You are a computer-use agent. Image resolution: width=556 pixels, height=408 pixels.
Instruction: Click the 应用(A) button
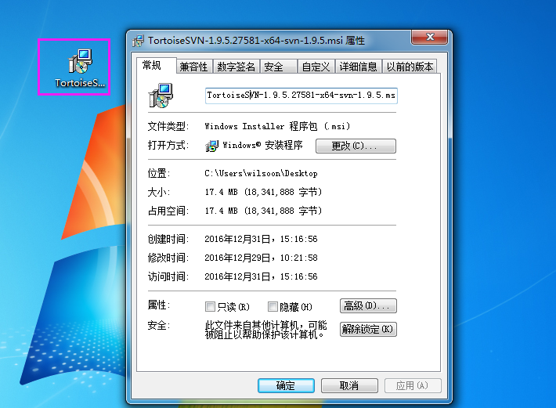(413, 385)
